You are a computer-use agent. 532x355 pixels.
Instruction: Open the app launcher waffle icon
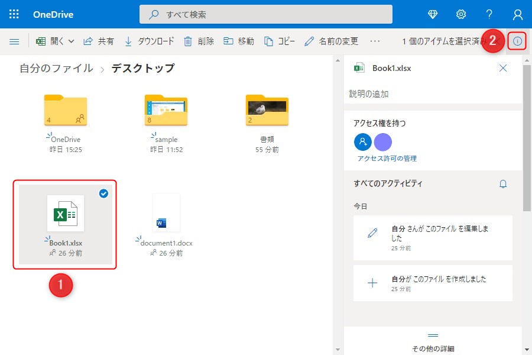[14, 14]
